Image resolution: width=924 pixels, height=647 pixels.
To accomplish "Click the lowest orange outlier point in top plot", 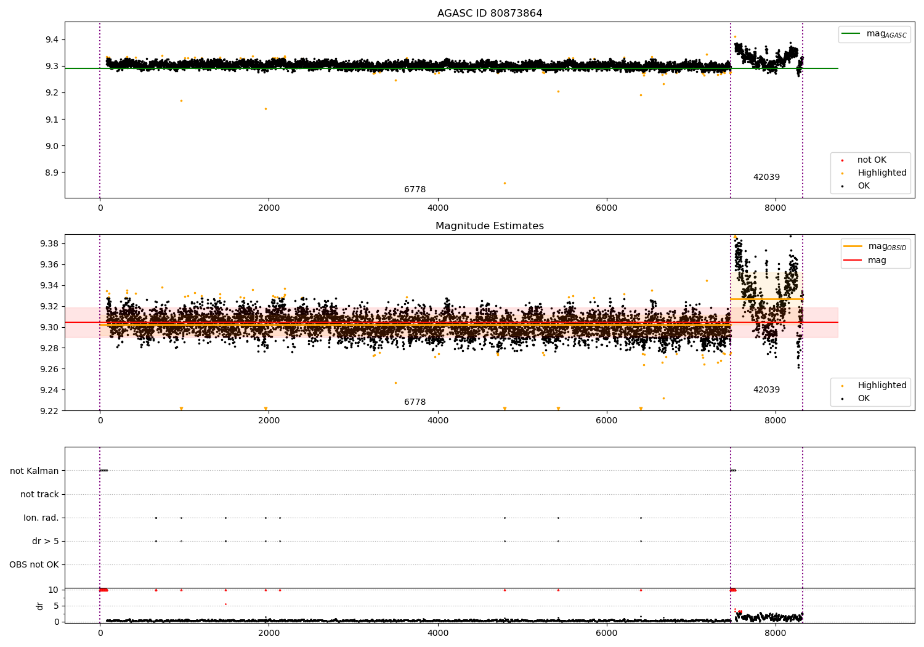I will [x=505, y=183].
